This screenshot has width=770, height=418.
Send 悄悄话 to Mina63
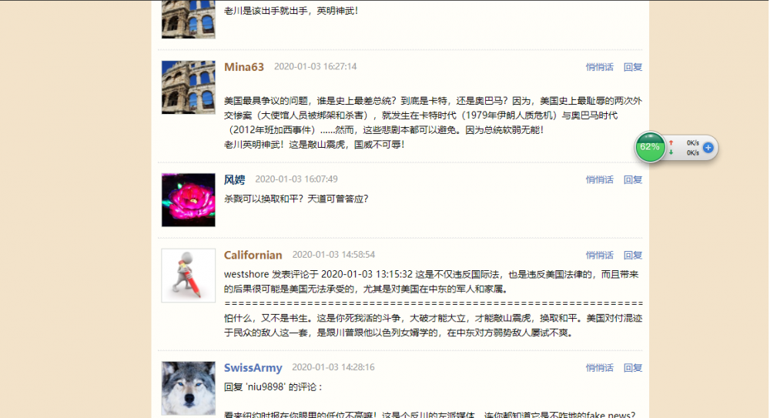599,67
